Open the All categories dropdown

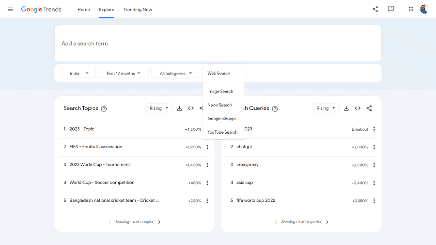click(175, 73)
